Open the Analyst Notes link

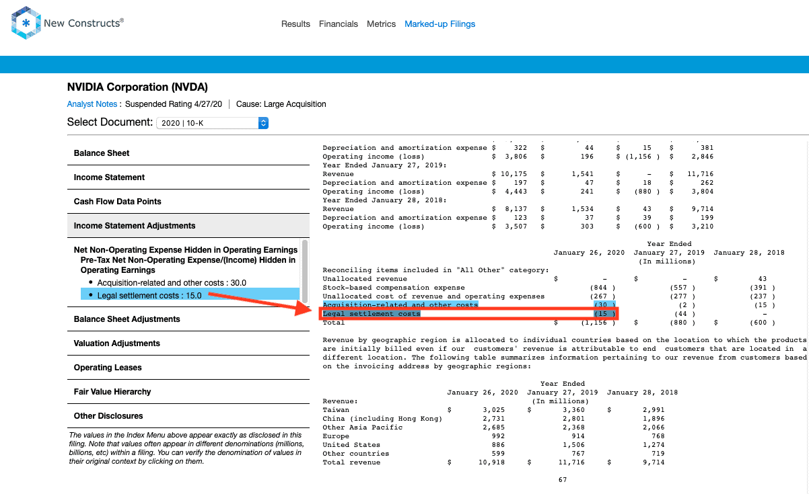pyautogui.click(x=92, y=104)
